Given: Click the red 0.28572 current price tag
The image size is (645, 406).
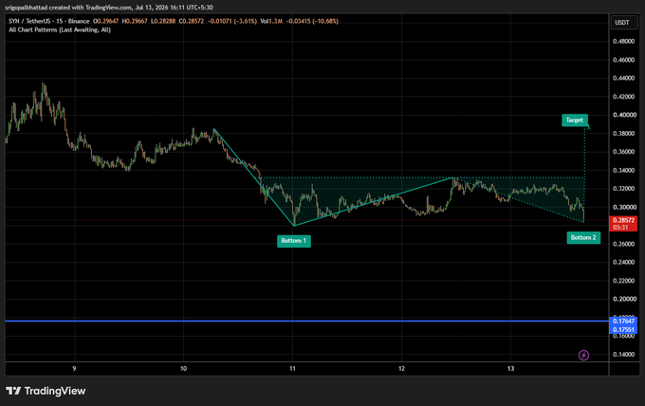Looking at the screenshot, I should (x=623, y=220).
